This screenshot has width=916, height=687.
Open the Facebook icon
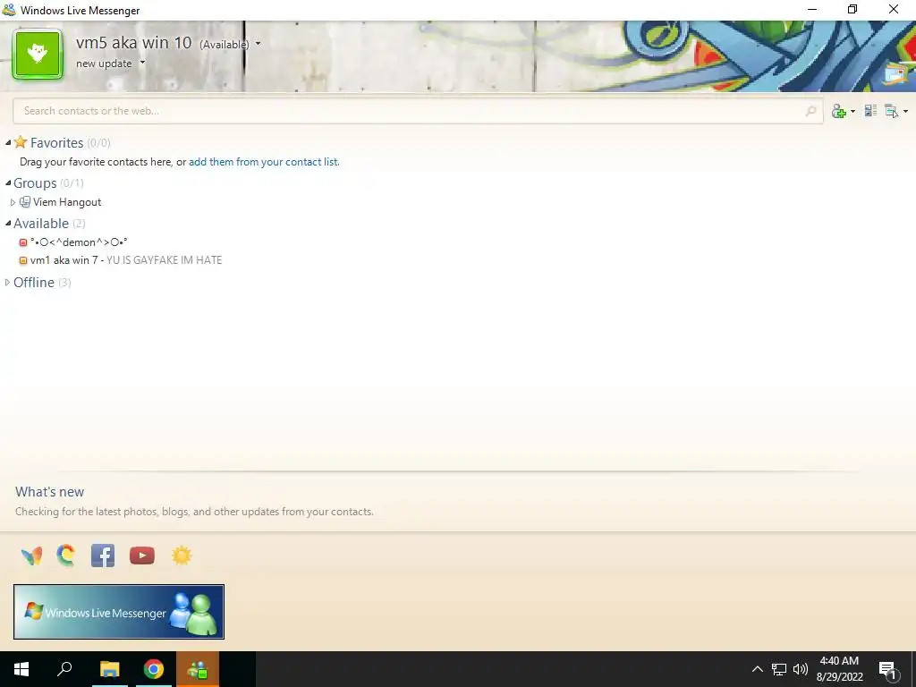pyautogui.click(x=103, y=556)
